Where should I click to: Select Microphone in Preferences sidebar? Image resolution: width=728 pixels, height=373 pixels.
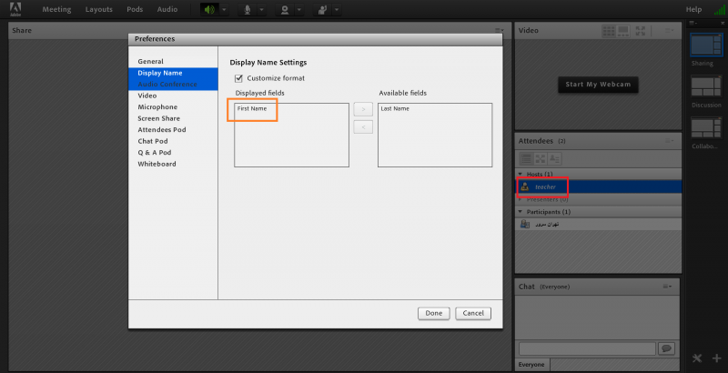(157, 106)
